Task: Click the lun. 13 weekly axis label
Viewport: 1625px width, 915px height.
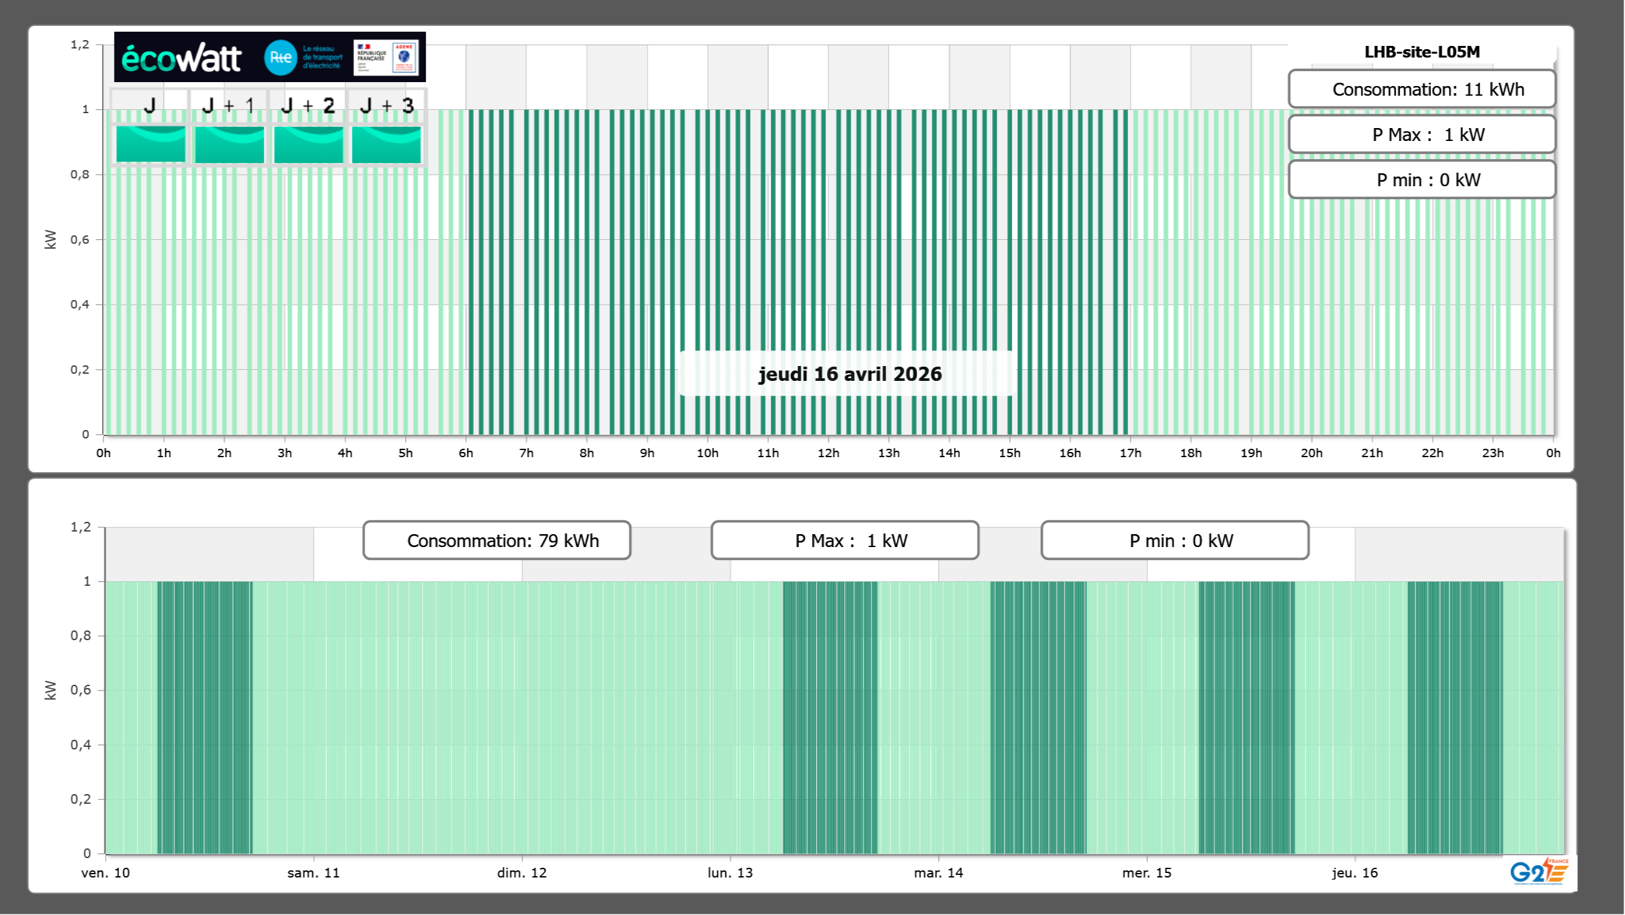Action: [730, 873]
